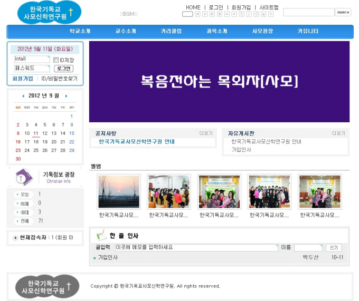Open 더보기 for 공지사항 section
The width and height of the screenshot is (359, 301).
206,133
